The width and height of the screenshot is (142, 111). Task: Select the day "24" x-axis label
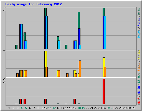pos(104,108)
